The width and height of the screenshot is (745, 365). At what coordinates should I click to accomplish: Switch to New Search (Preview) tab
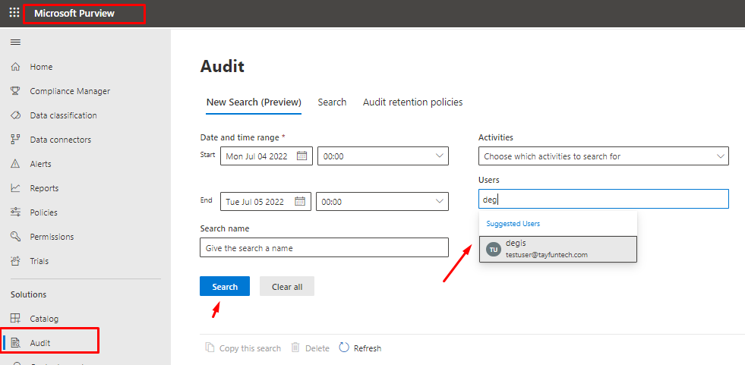tap(254, 102)
